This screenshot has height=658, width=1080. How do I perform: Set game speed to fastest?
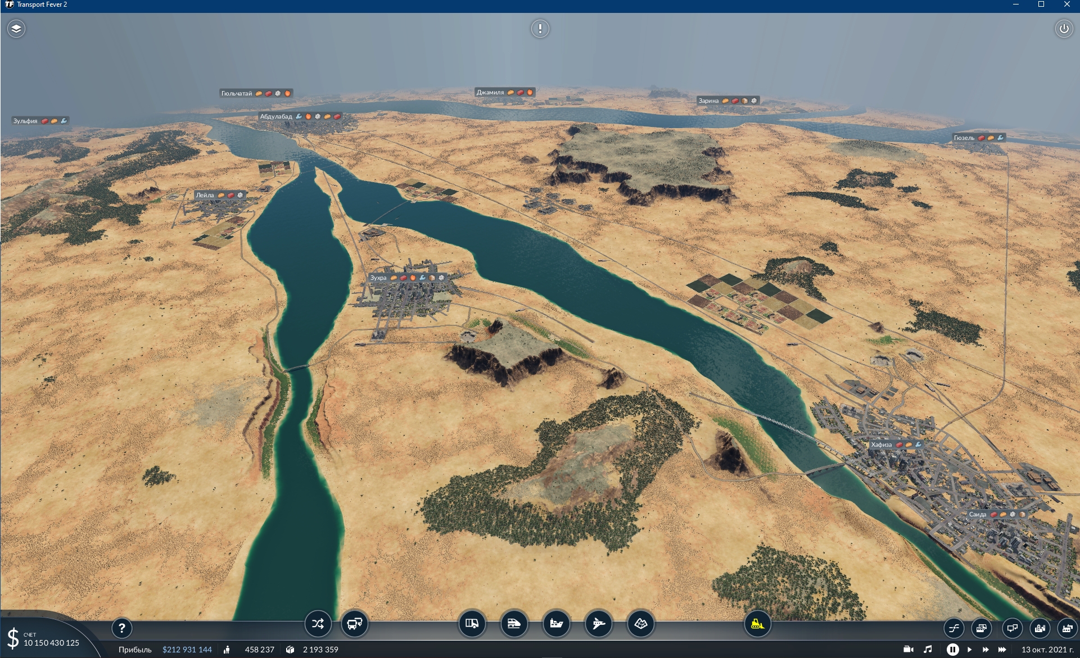coord(1002,649)
